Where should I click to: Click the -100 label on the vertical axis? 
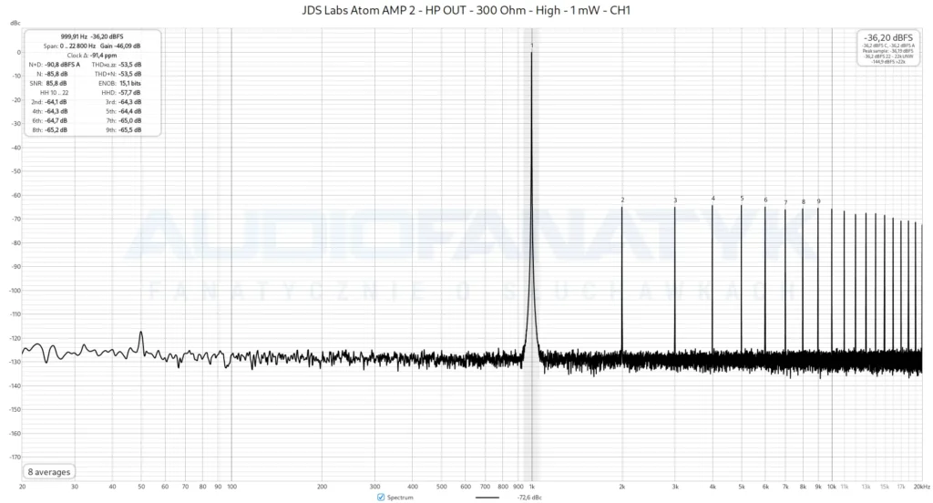click(x=15, y=291)
